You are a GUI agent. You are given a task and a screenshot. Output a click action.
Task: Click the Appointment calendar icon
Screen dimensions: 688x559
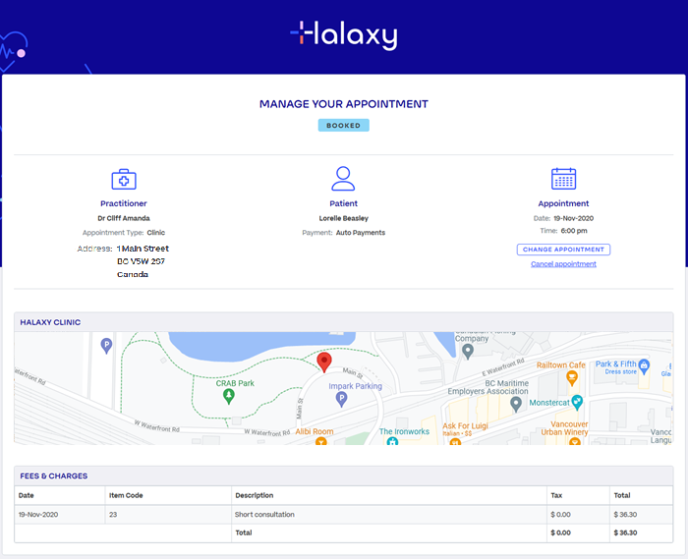point(563,179)
